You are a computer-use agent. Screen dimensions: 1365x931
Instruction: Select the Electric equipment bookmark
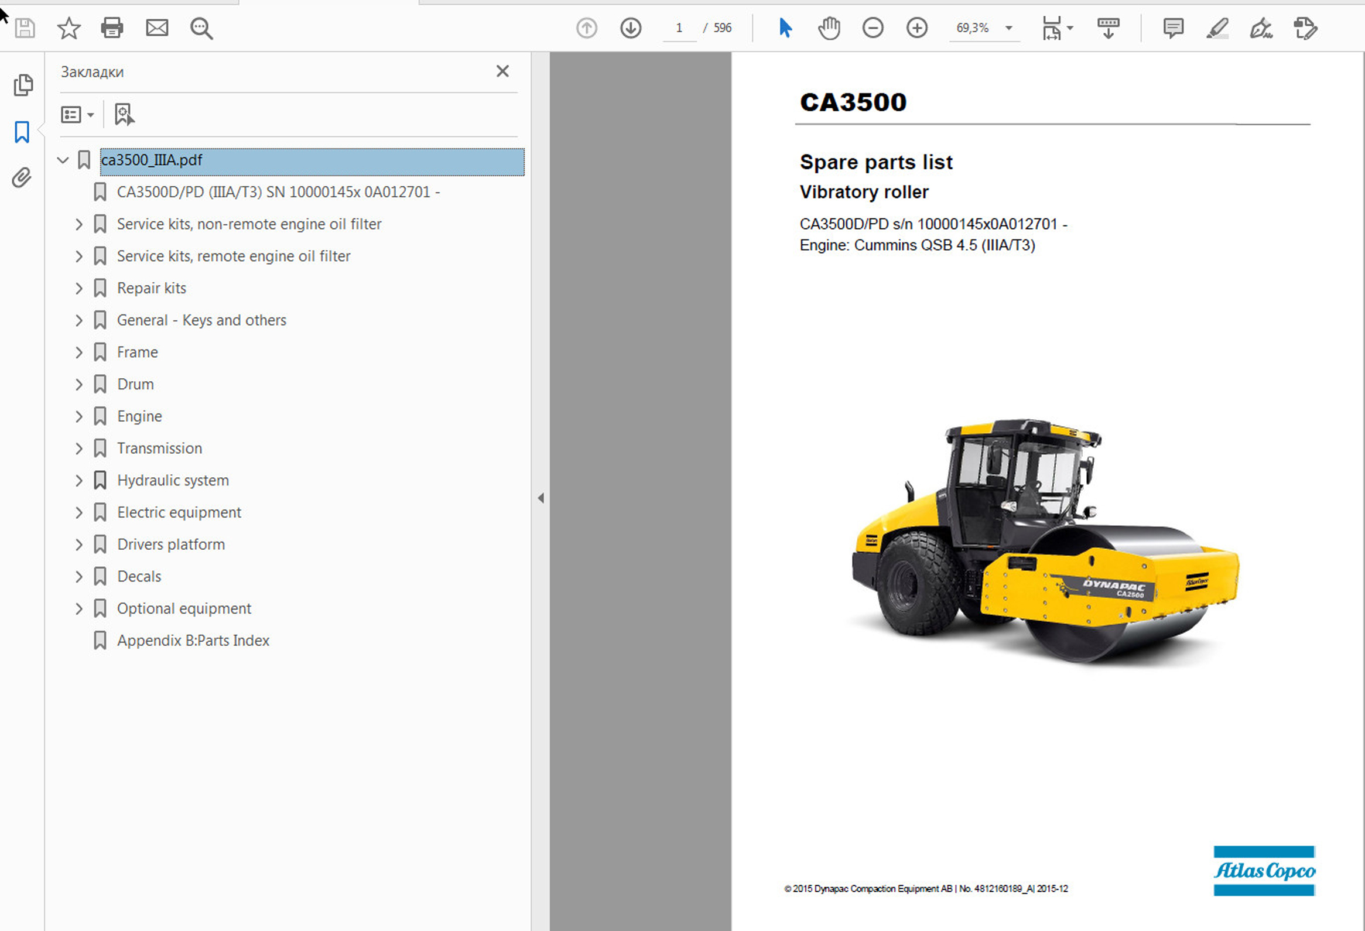tap(179, 512)
